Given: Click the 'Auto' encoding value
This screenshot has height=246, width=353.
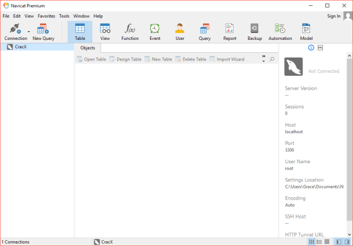Looking at the screenshot, I should tap(289, 205).
